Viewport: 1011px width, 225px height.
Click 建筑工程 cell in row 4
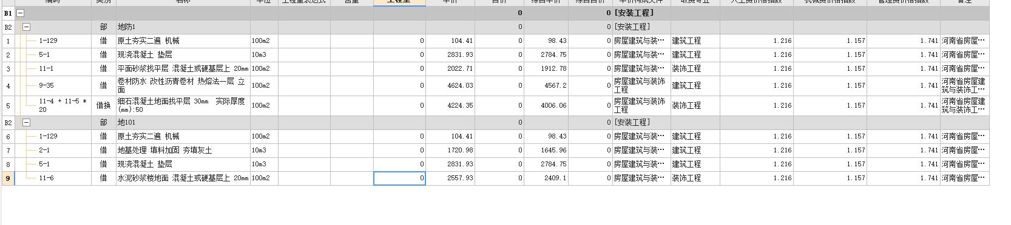pos(695,86)
